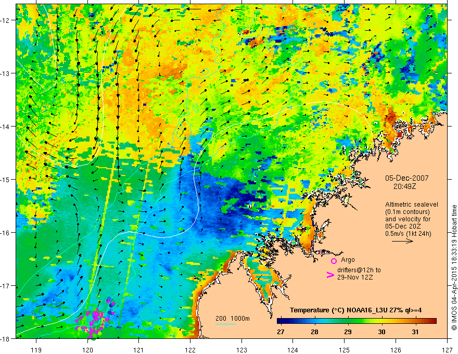Click the '(0.1m contours)' legend text
This screenshot has width=458, height=354.
[408, 212]
